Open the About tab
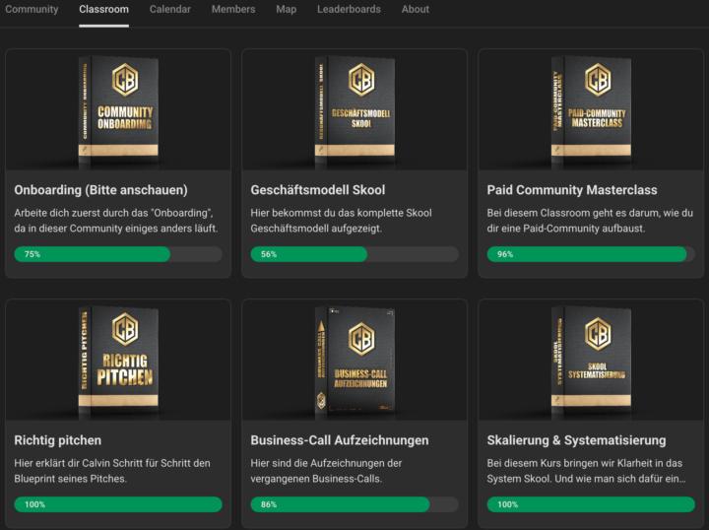 click(x=416, y=9)
